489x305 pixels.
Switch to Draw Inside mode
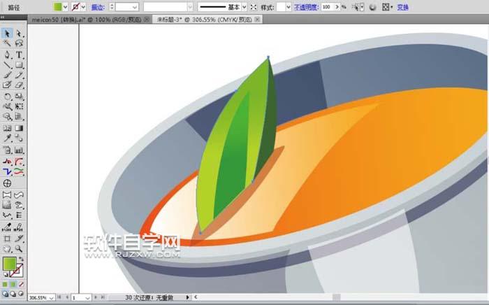[x=21, y=294]
